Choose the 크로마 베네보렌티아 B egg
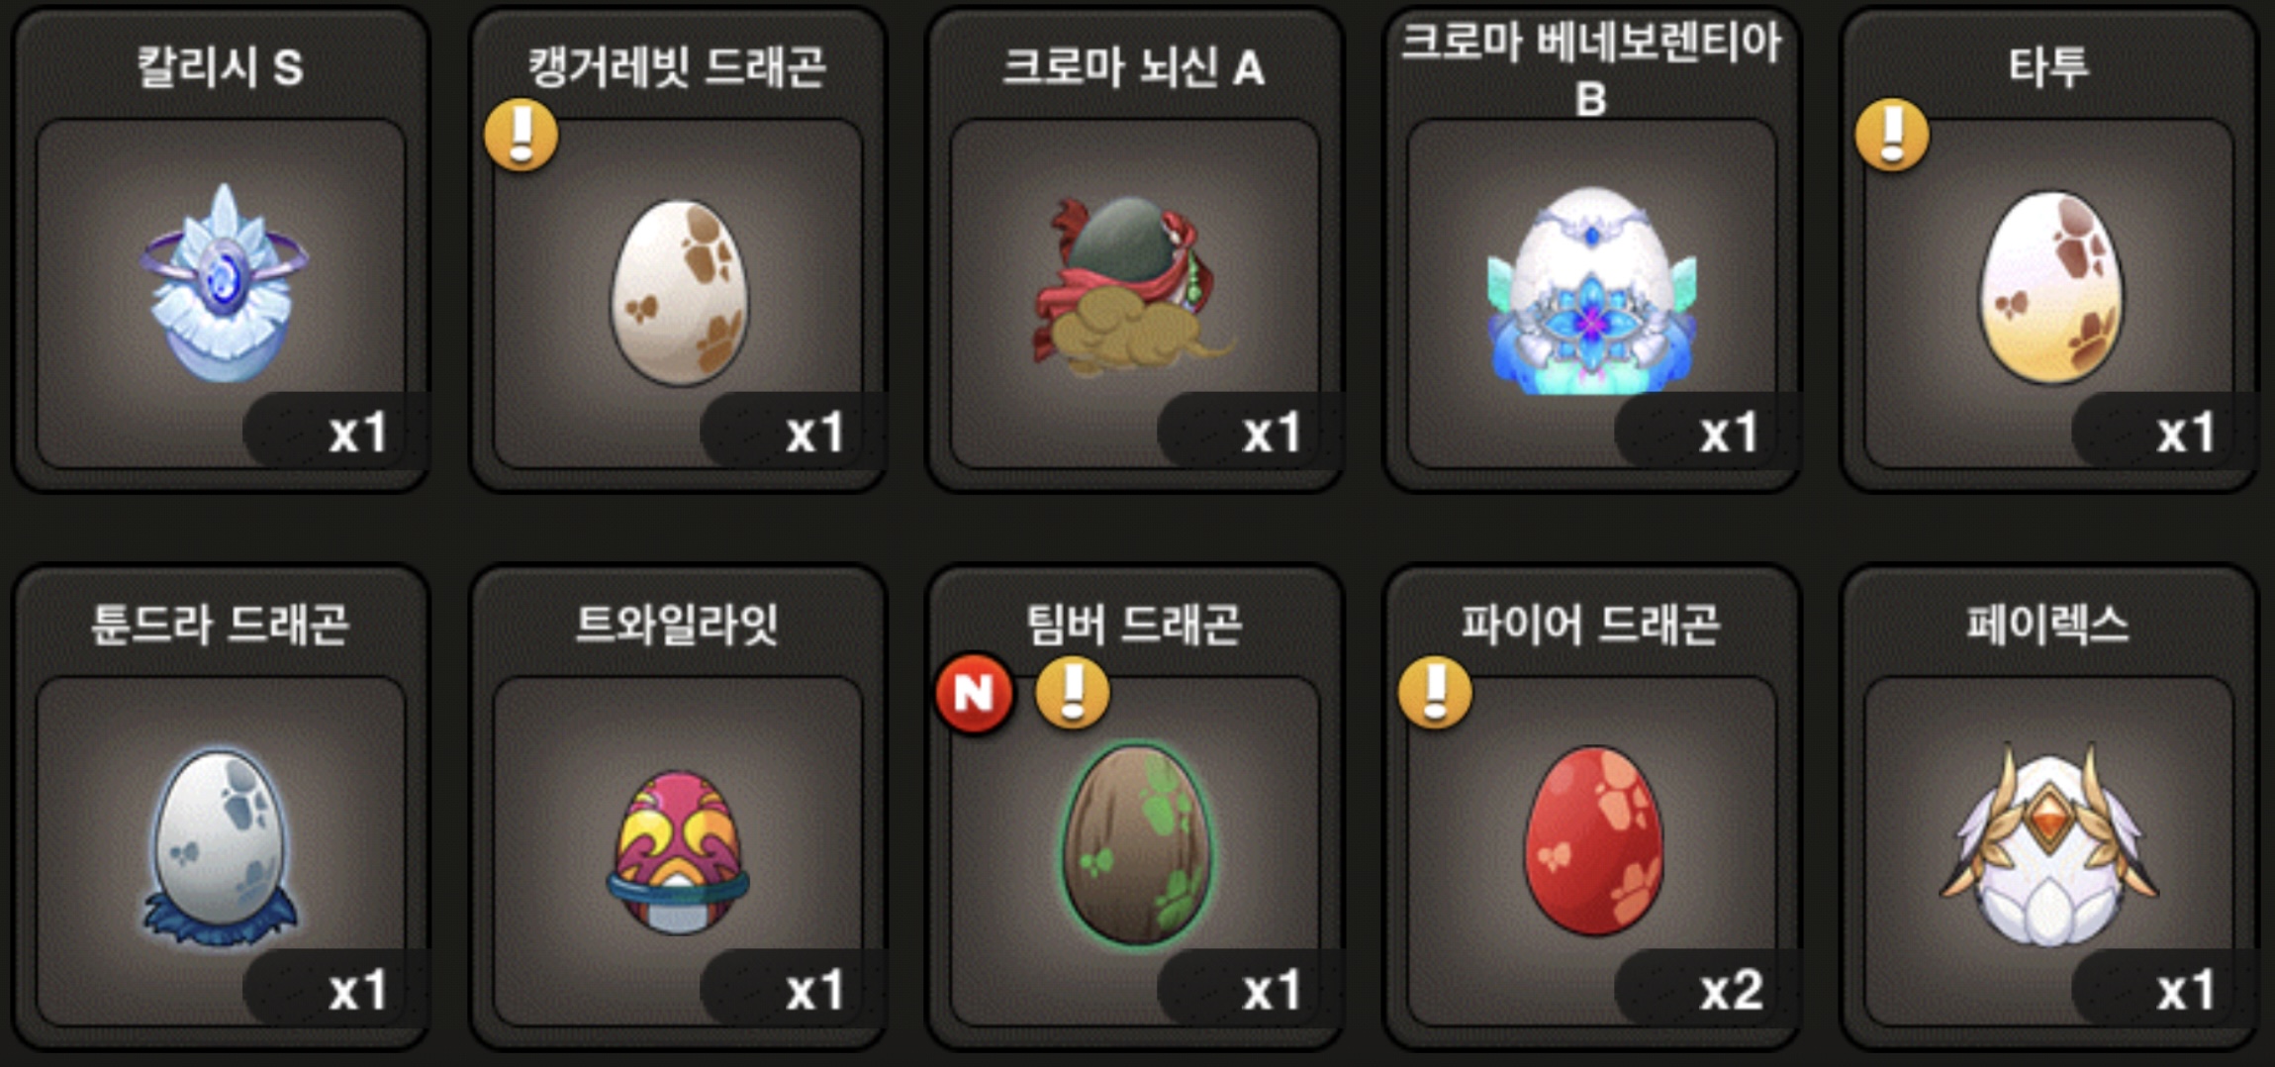 pyautogui.click(x=1591, y=290)
